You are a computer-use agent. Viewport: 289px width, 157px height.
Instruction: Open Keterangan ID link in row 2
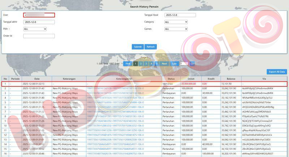(x=115, y=88)
